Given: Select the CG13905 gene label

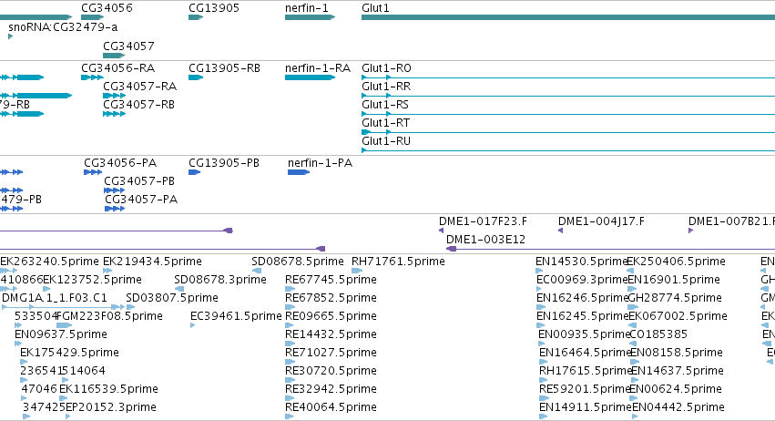Looking at the screenshot, I should pyautogui.click(x=214, y=8).
